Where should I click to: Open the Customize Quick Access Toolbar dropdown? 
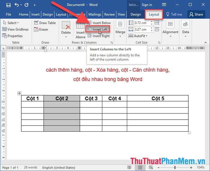pyautogui.click(x=34, y=5)
